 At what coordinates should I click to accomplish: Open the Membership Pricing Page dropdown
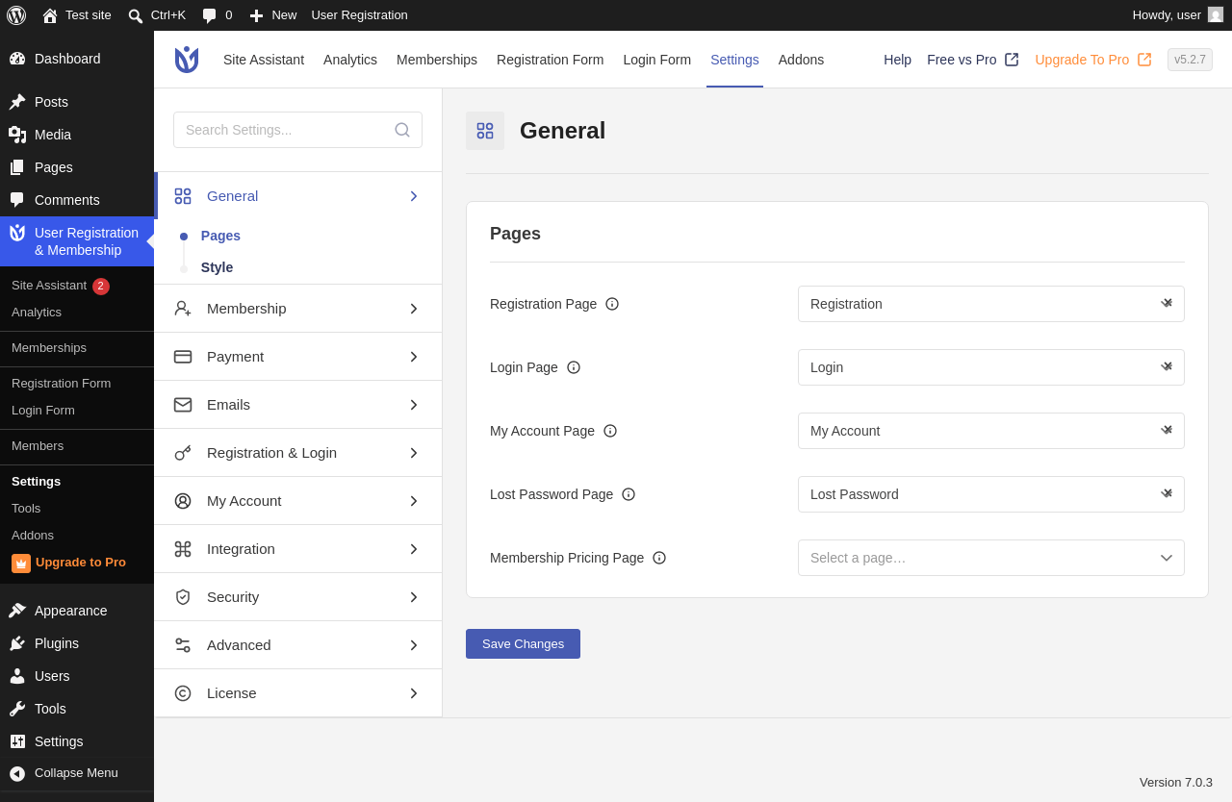(991, 558)
